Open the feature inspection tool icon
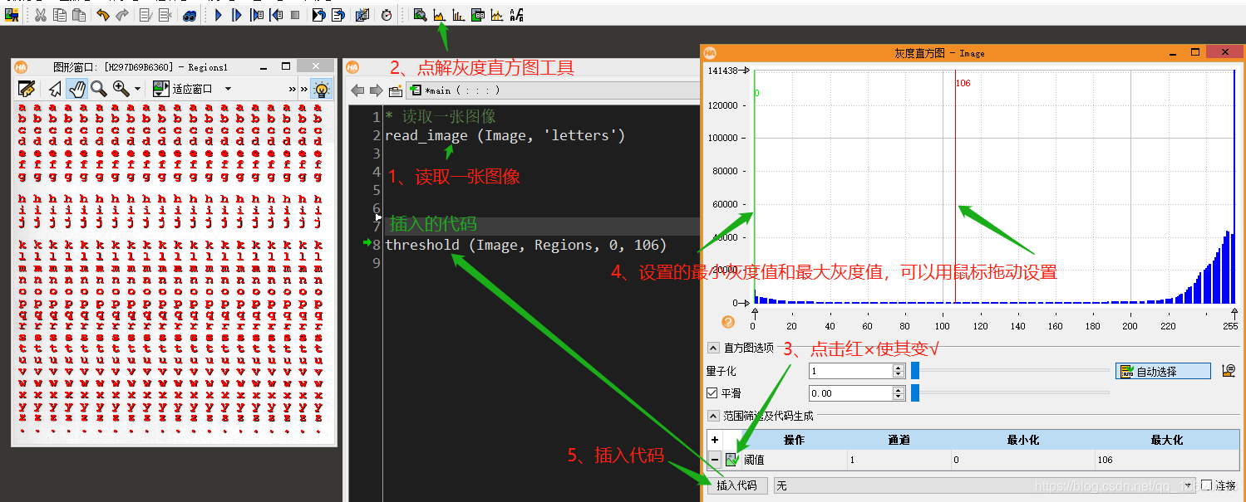The height and width of the screenshot is (502, 1246). point(478,15)
